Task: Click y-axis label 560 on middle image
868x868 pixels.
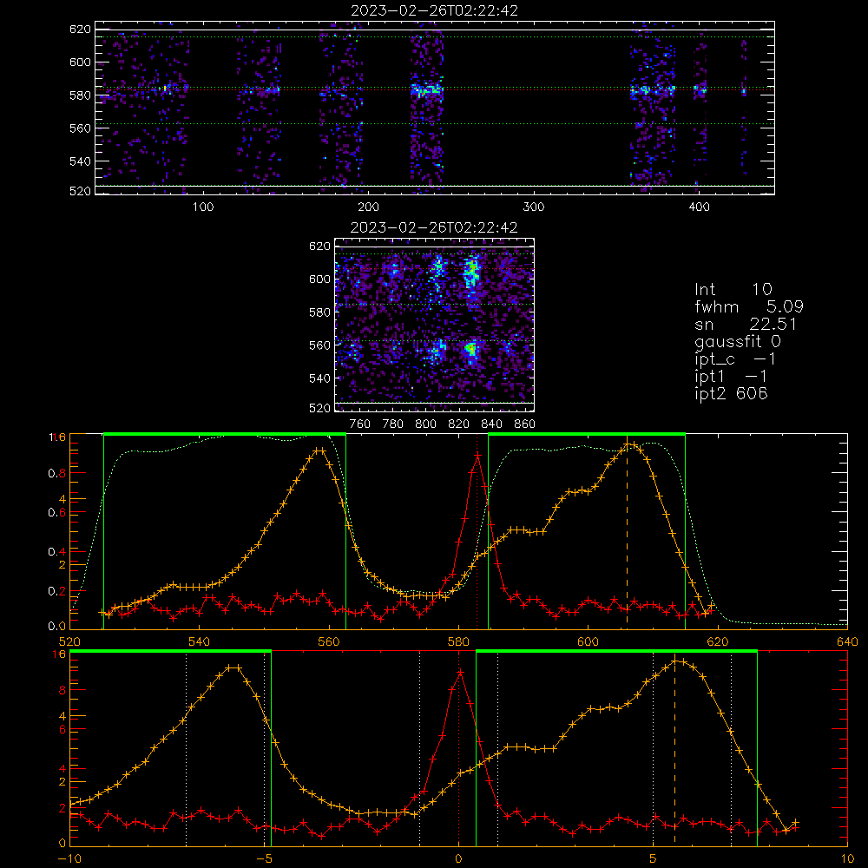Action: point(319,345)
